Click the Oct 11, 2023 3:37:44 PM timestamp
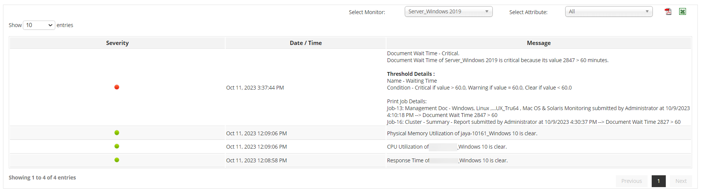 tap(255, 88)
